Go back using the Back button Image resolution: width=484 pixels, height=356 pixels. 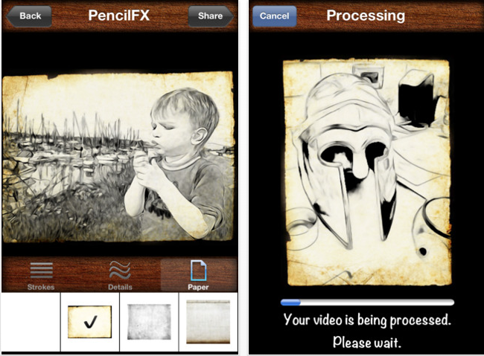(29, 16)
